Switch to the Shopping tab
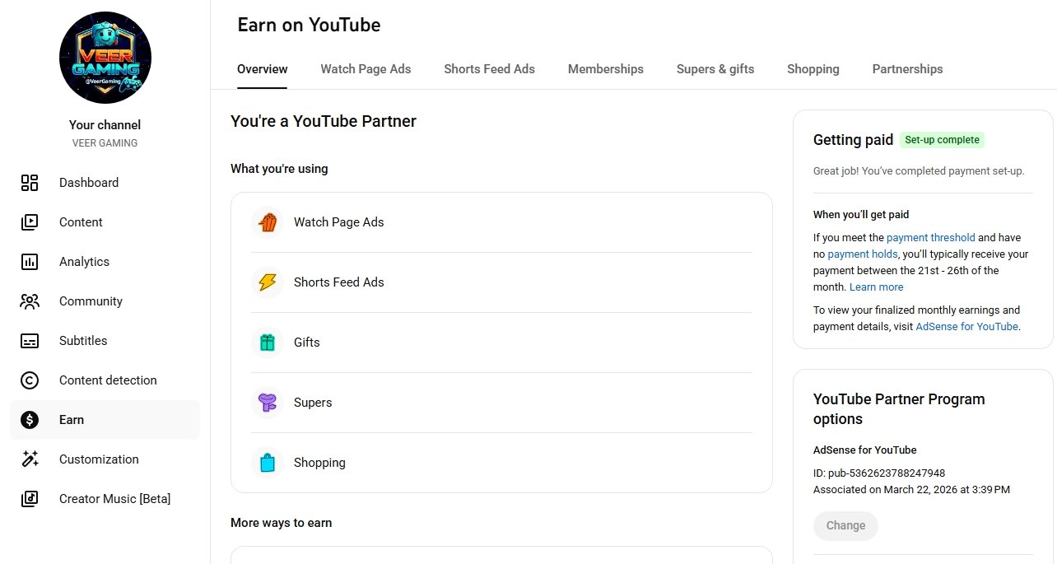The height and width of the screenshot is (564, 1057). pyautogui.click(x=813, y=69)
